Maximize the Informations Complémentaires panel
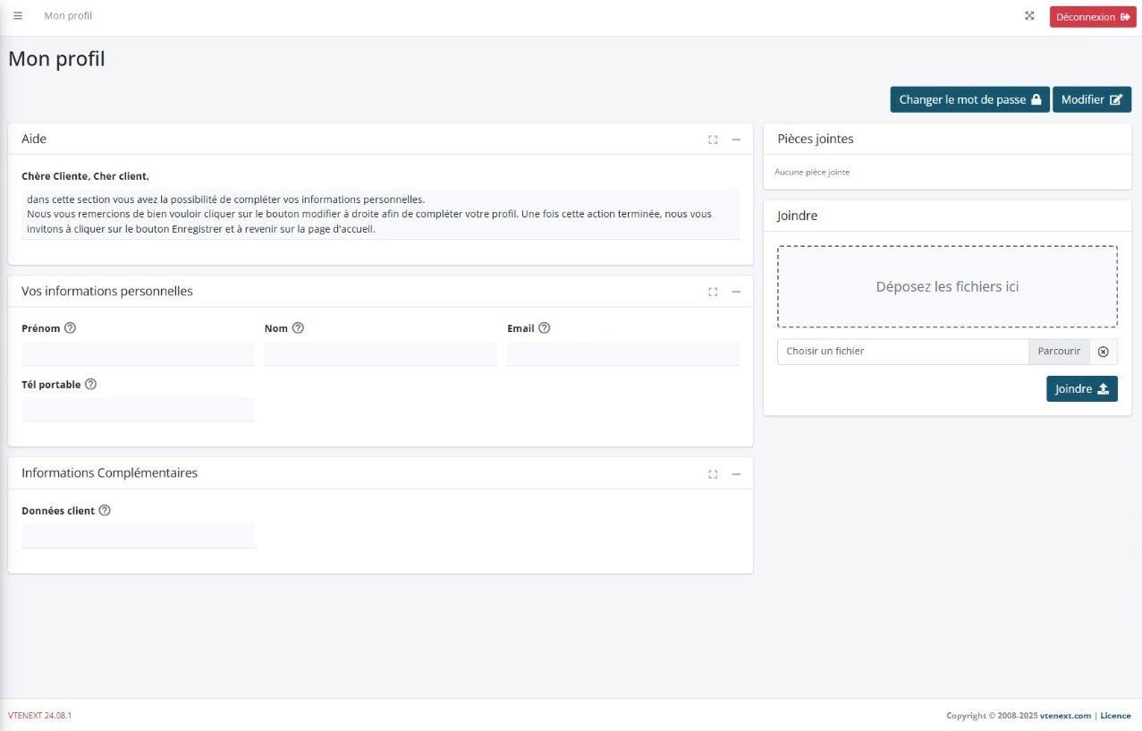The image size is (1142, 731). pyautogui.click(x=713, y=474)
